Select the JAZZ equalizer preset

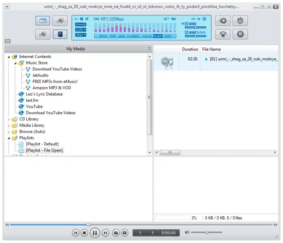(121, 36)
